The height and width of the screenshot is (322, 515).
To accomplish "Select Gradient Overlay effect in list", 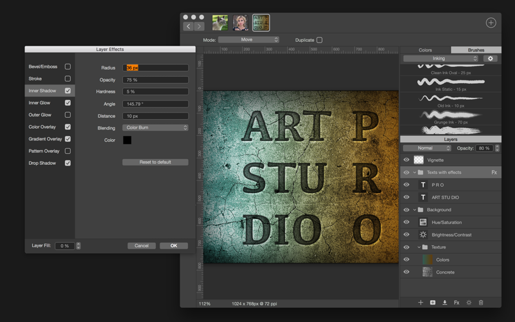I will [45, 139].
